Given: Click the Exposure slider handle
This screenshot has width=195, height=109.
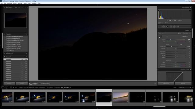Looking at the screenshot, I should (172, 47).
